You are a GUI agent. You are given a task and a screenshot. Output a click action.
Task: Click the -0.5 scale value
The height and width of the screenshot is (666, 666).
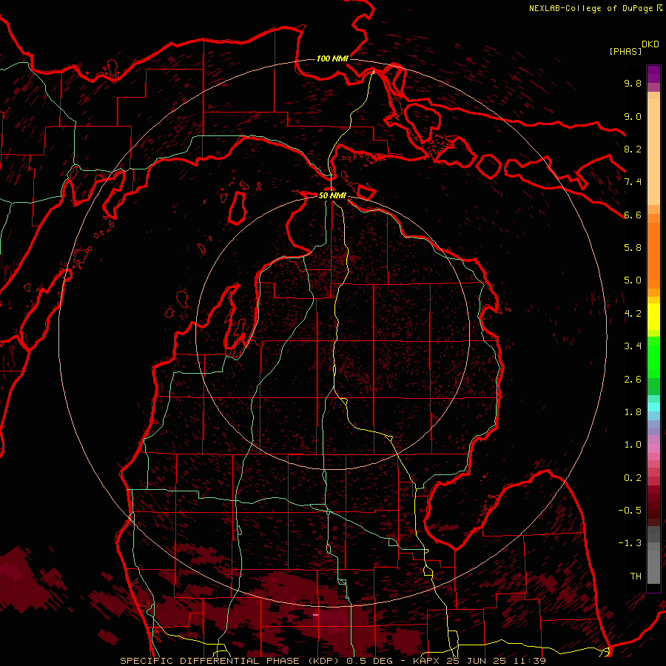(x=630, y=510)
